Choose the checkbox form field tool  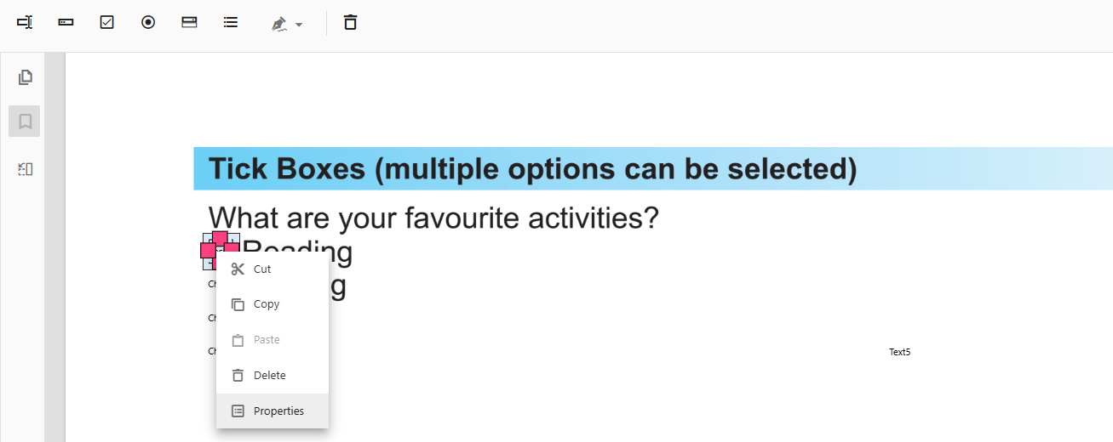click(x=107, y=23)
